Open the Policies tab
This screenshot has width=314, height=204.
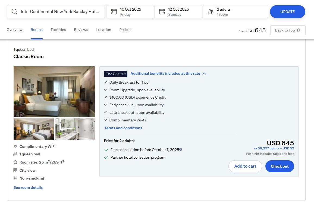point(126,30)
